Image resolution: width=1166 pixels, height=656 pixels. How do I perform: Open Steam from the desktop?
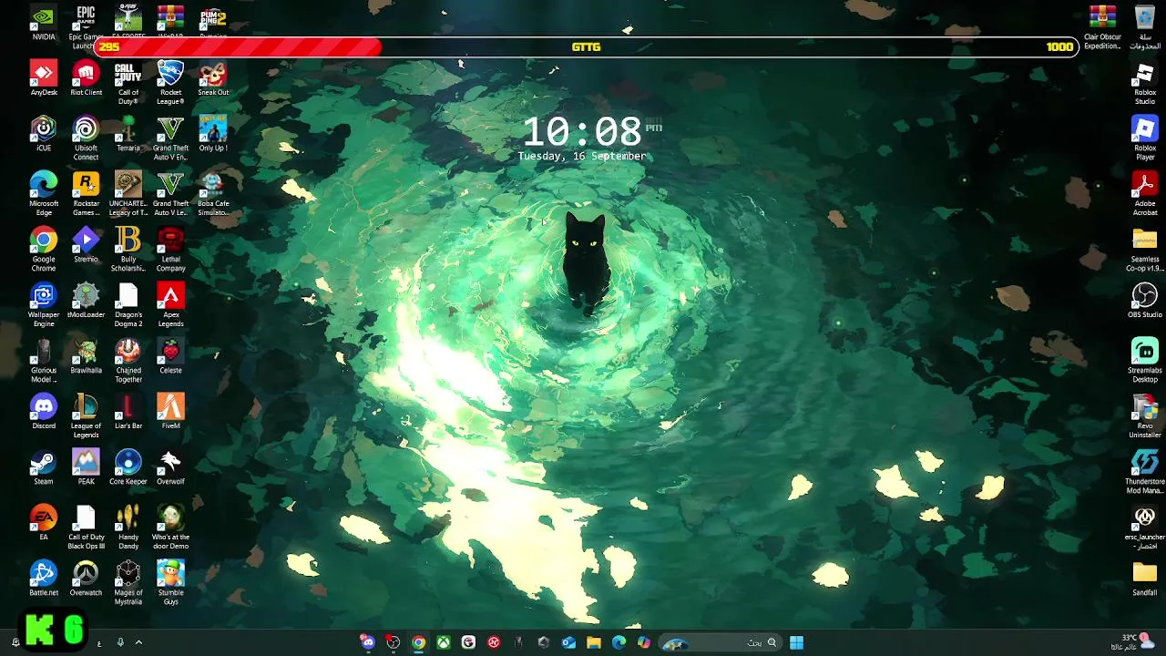coord(43,467)
